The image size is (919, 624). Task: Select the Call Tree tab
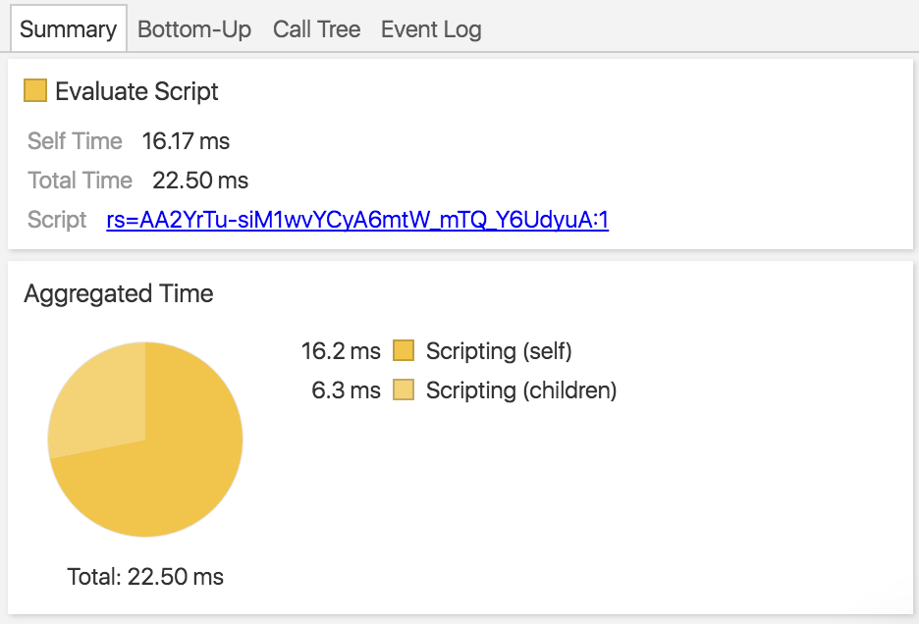pos(316,29)
